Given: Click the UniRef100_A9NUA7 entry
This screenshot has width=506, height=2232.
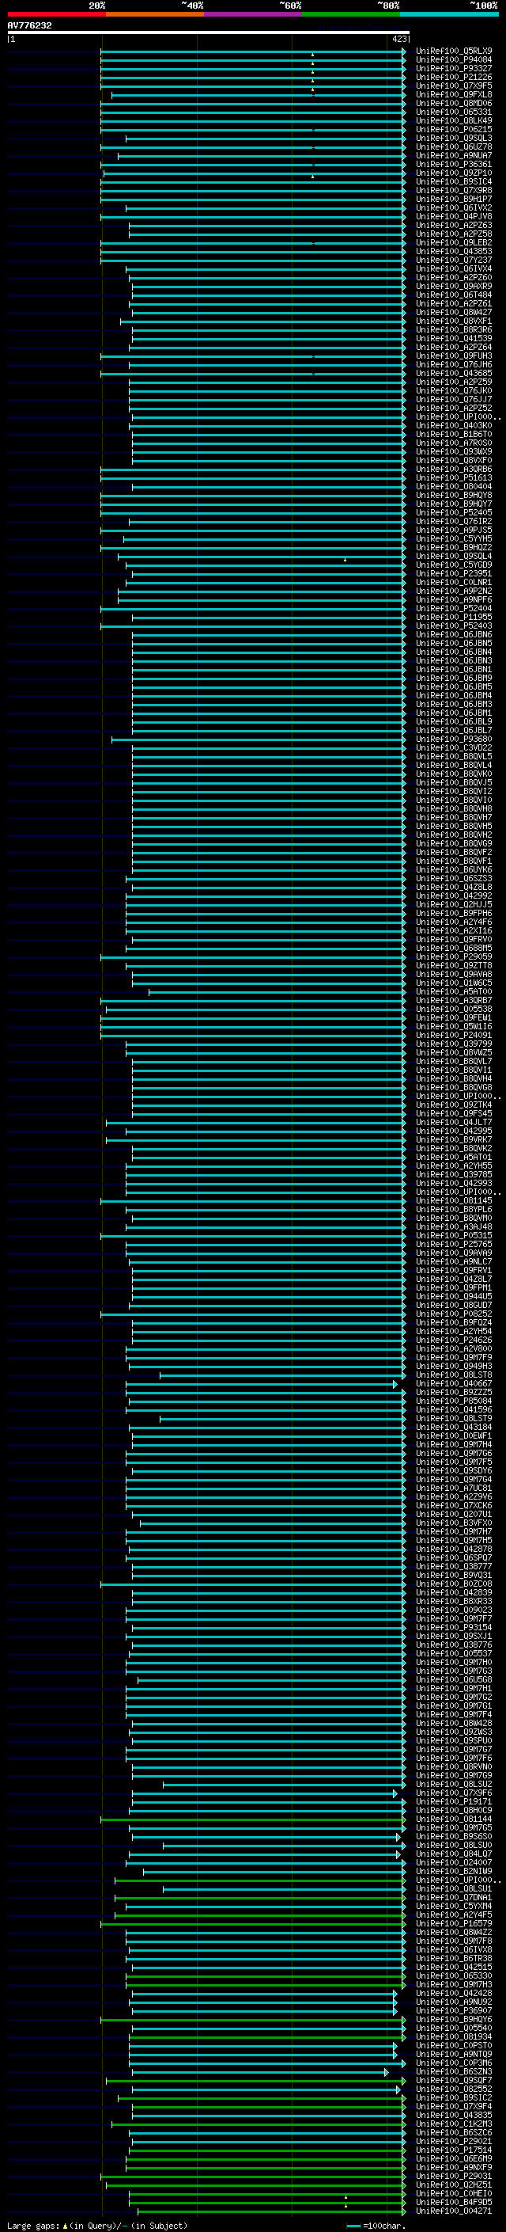Looking at the screenshot, I should [x=453, y=156].
